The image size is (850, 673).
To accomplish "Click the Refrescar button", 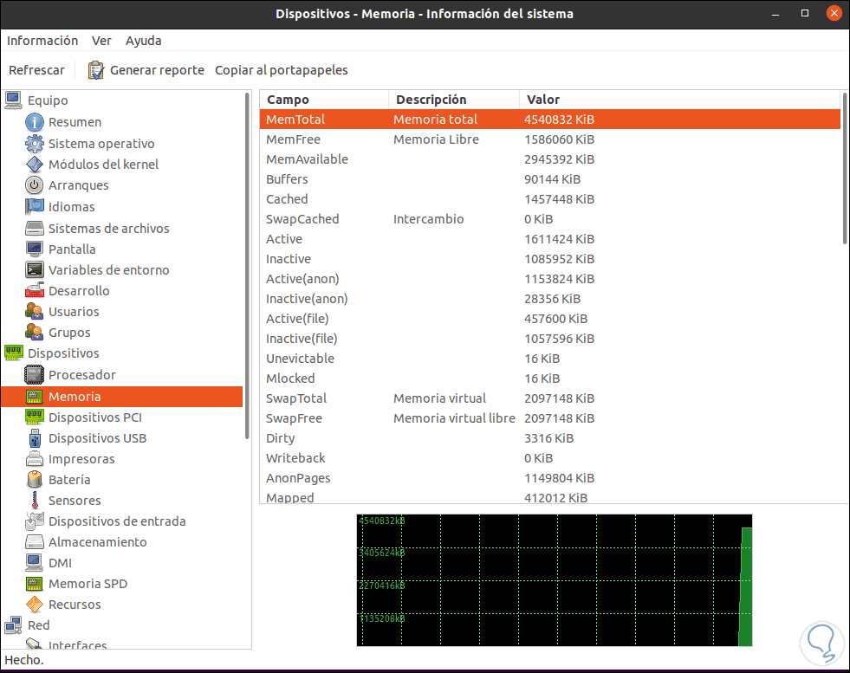I will click(x=36, y=70).
